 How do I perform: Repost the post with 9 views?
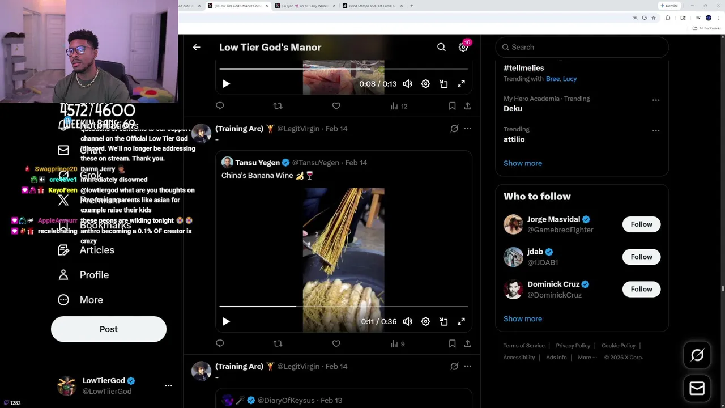[x=278, y=343]
